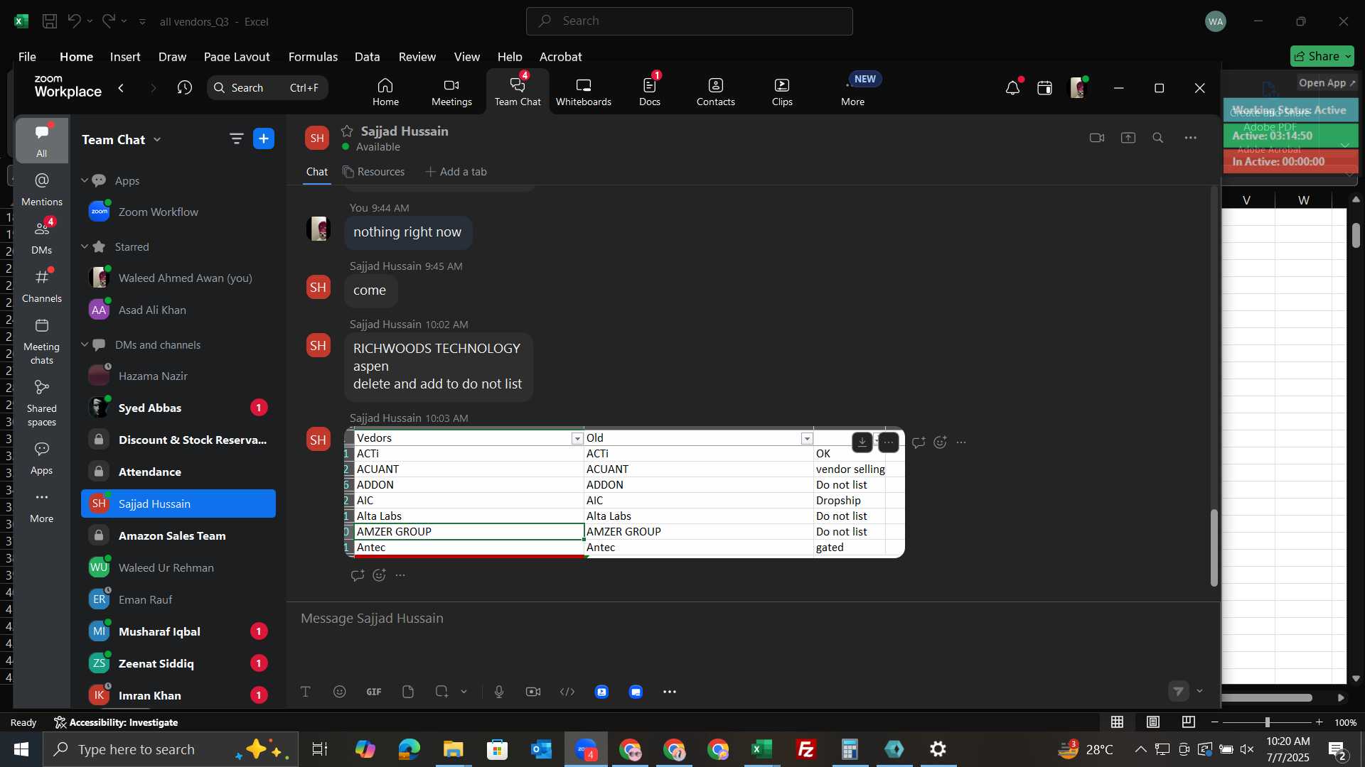This screenshot has height=767, width=1365.
Task: Open Shared spaces in sidebar
Action: (x=42, y=403)
